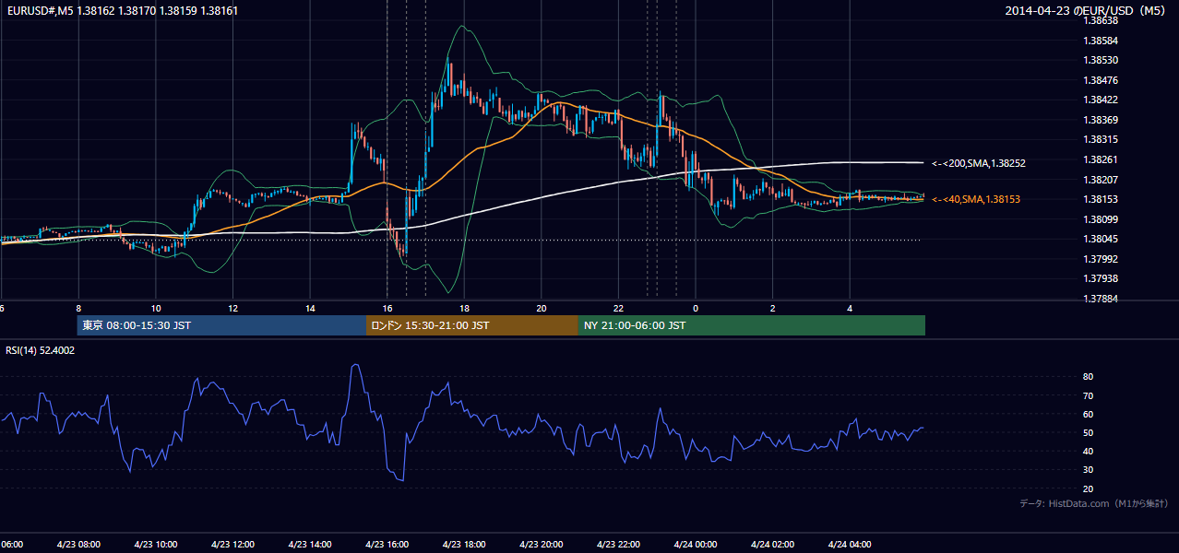Click RSI scale value 20
This screenshot has width=1179, height=553.
[1088, 488]
